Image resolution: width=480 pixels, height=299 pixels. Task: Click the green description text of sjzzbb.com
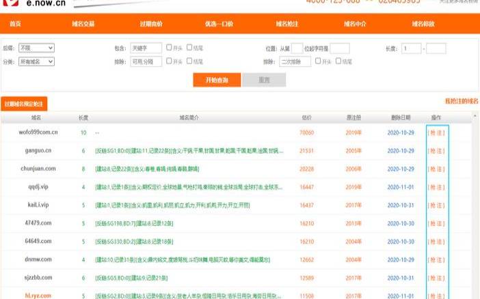(131, 278)
